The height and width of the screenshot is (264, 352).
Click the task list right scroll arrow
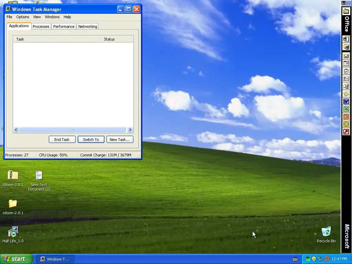[130, 130]
